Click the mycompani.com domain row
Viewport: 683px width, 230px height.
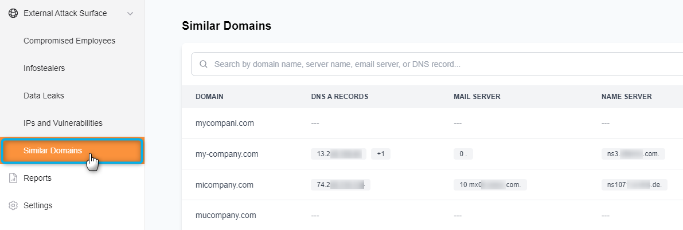(x=225, y=123)
